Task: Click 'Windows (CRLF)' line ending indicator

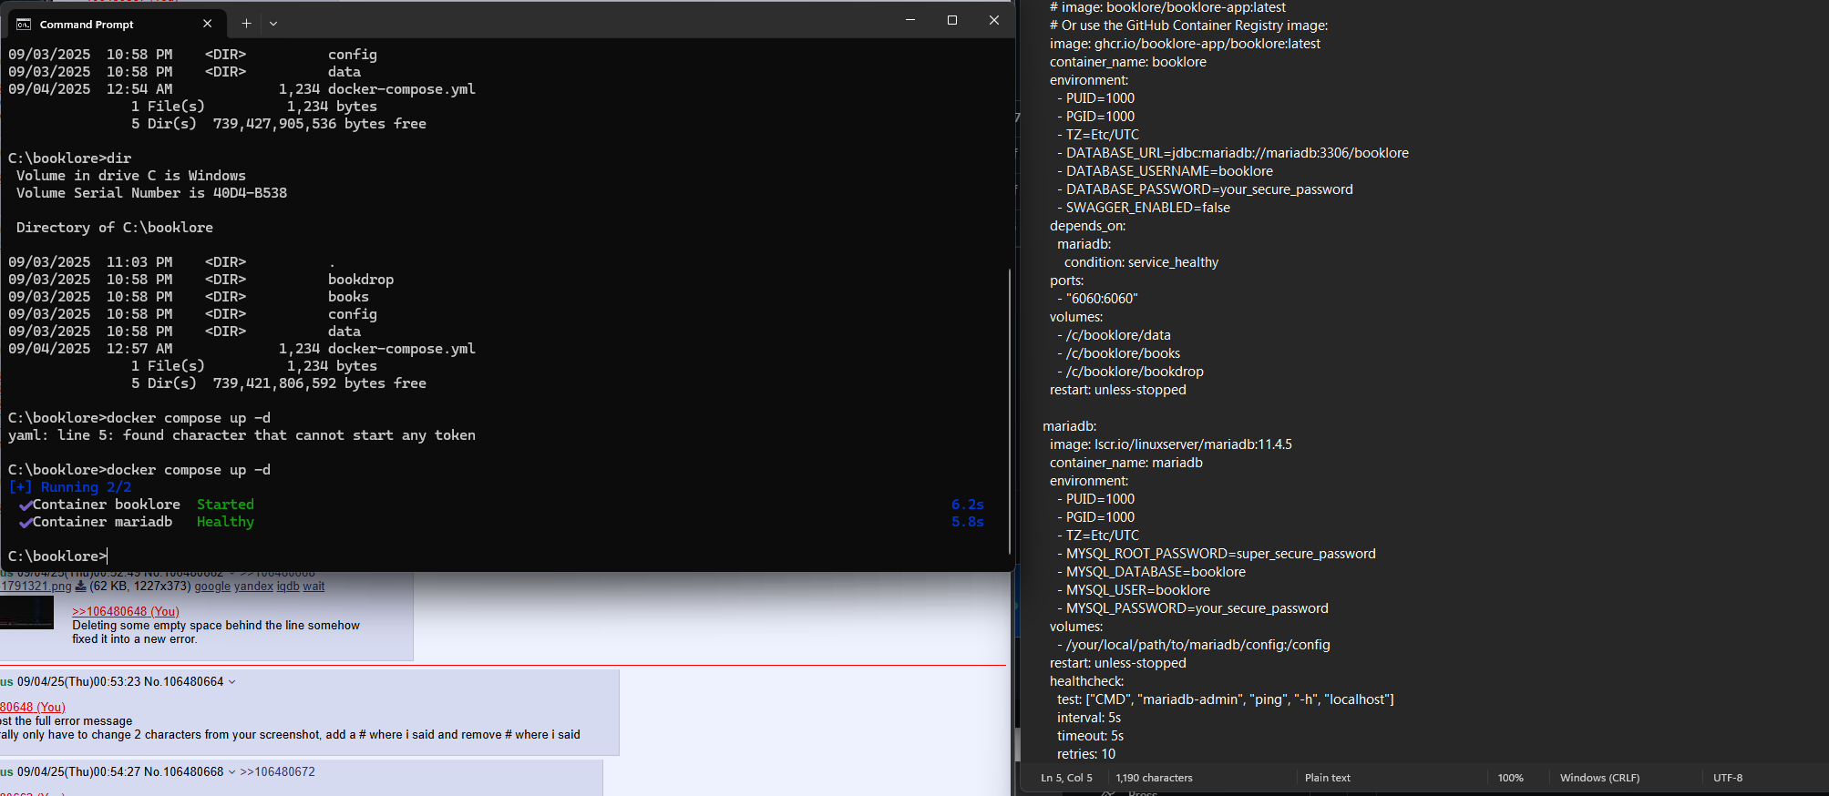Action: (x=1599, y=778)
